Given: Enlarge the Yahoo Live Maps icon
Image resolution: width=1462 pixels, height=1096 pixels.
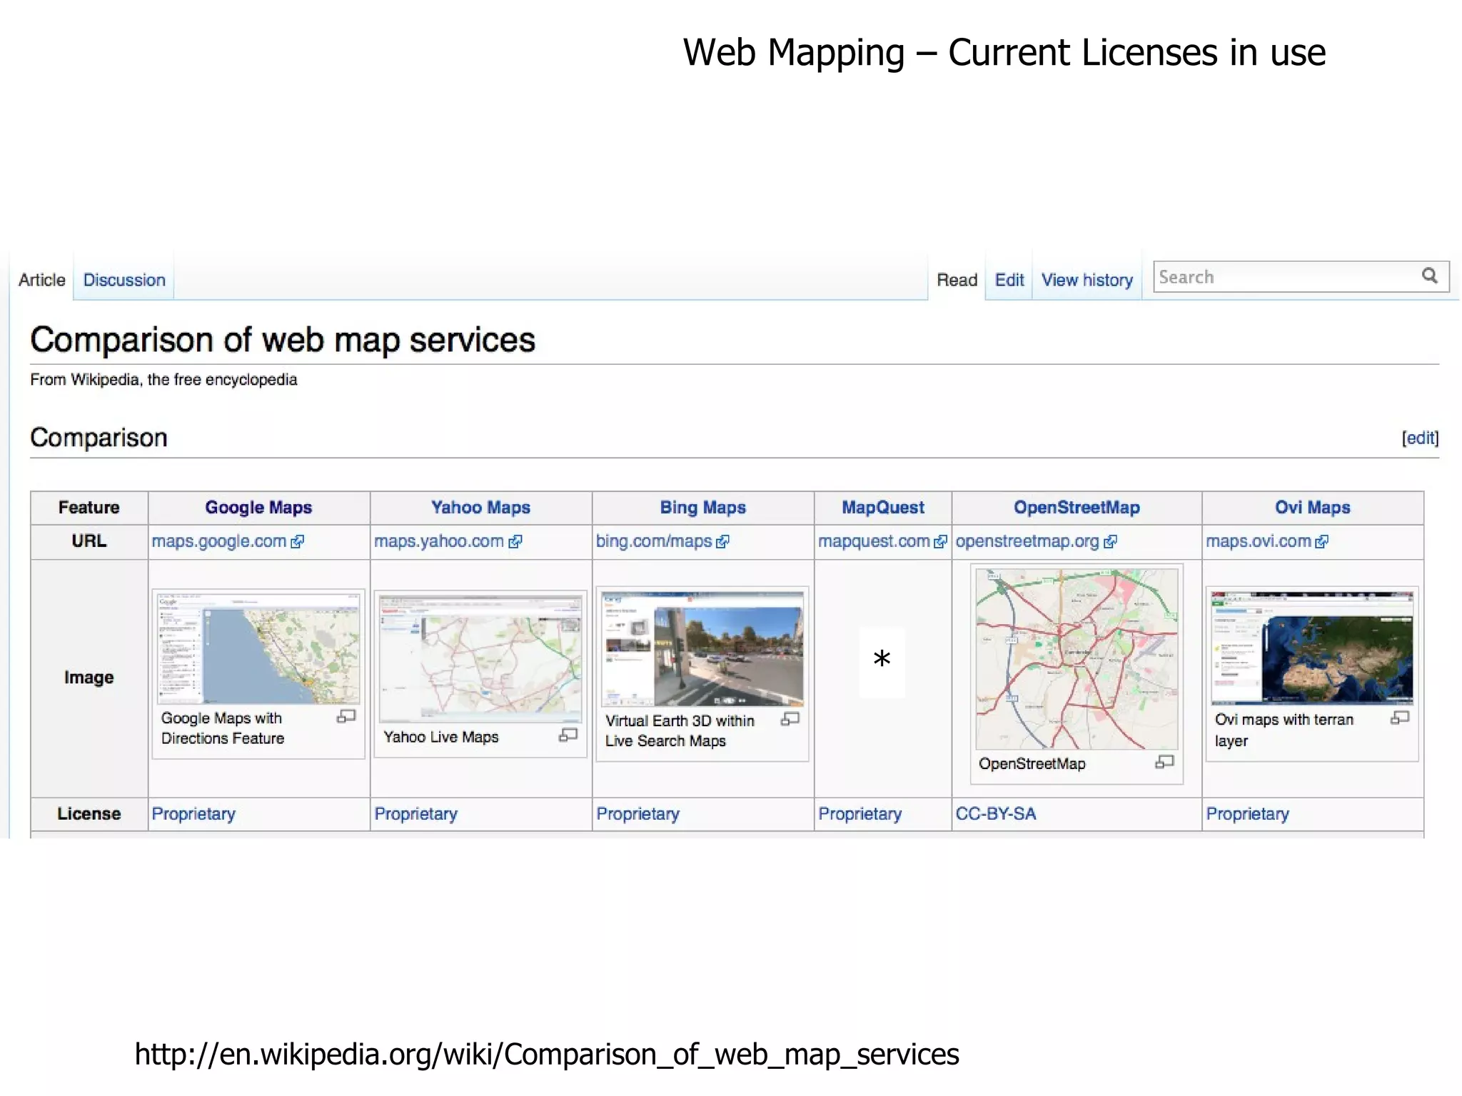Looking at the screenshot, I should click(568, 735).
